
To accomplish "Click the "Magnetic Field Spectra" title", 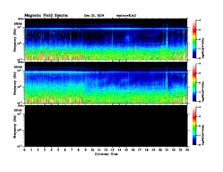I will tap(46, 15).
